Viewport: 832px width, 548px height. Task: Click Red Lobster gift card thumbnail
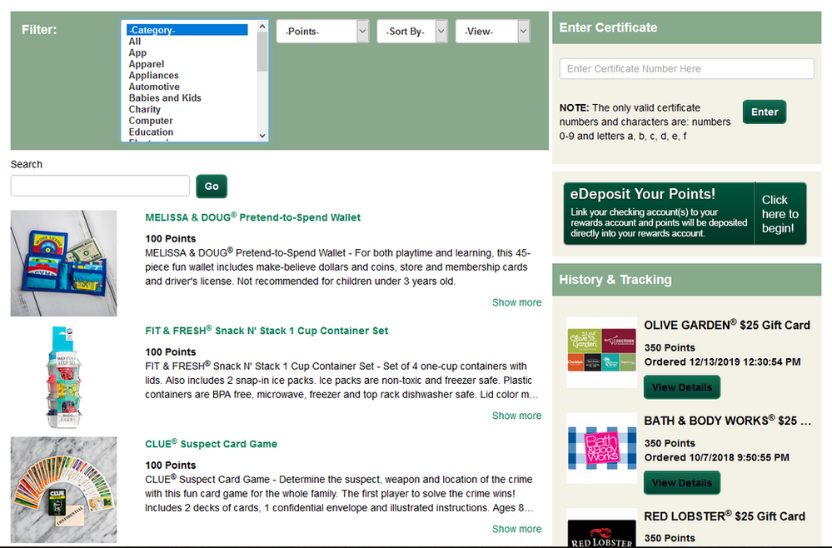point(601,528)
